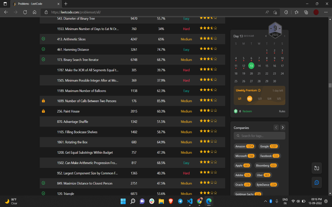Show previous month in calendar
The image size is (332, 207).
(266, 36)
